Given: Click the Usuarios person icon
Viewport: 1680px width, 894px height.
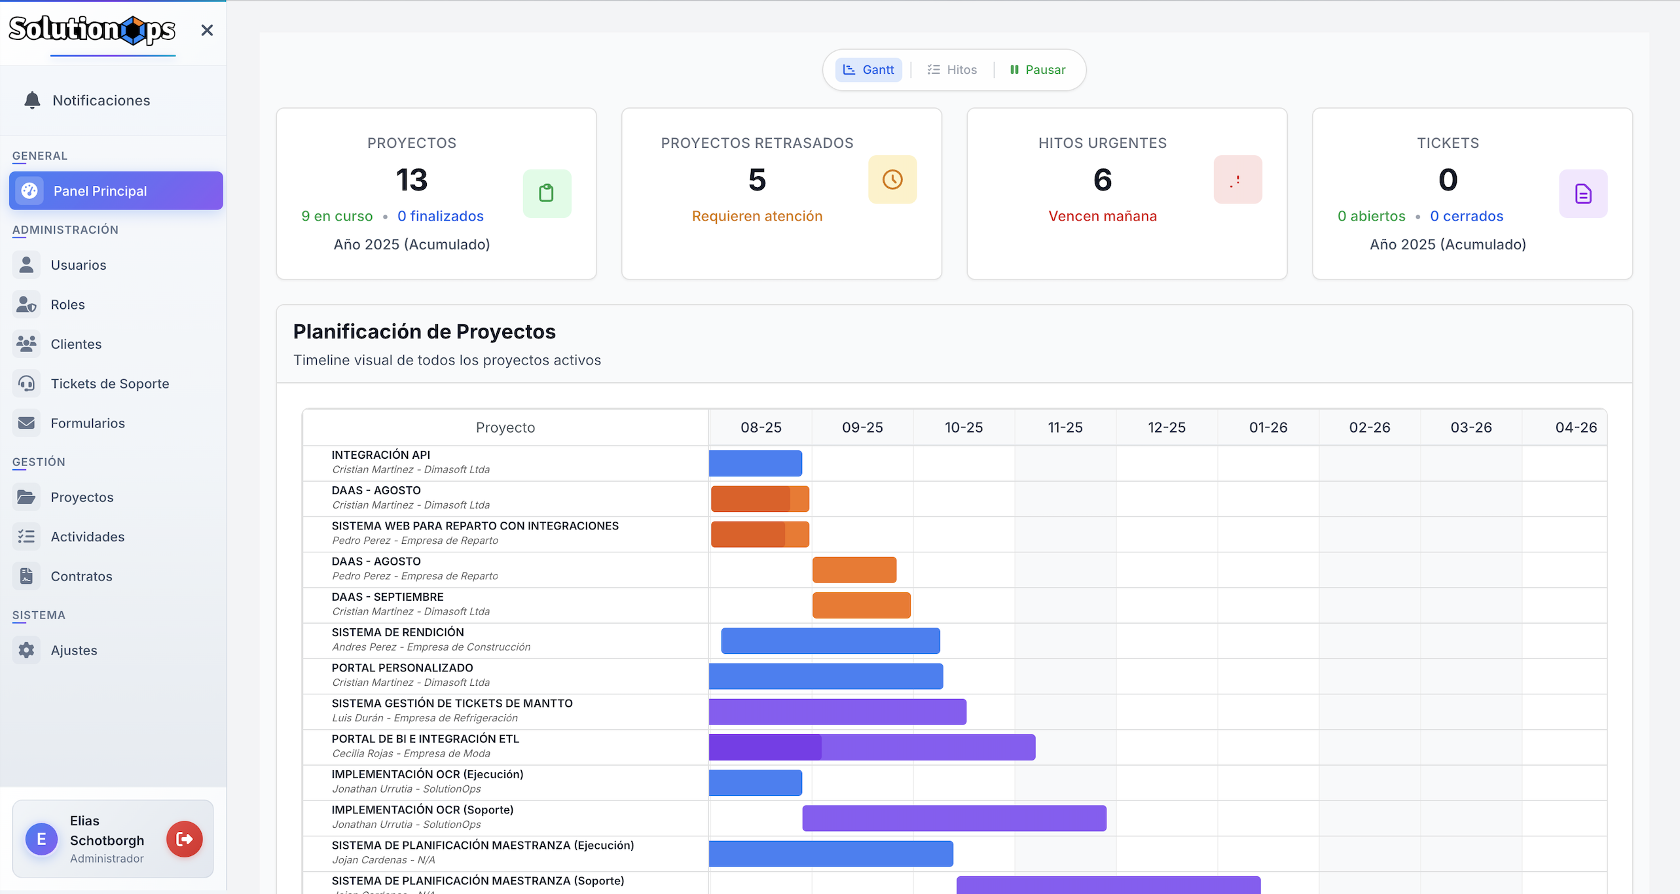Looking at the screenshot, I should pyautogui.click(x=26, y=264).
